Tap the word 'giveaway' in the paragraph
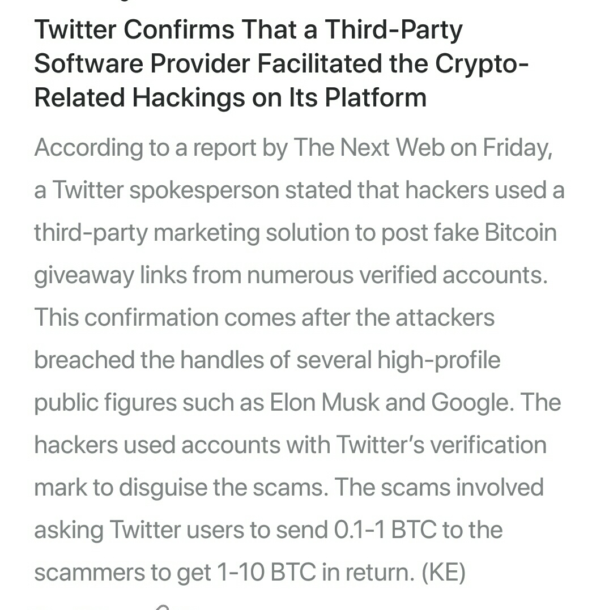This screenshot has width=592, height=610. click(84, 276)
